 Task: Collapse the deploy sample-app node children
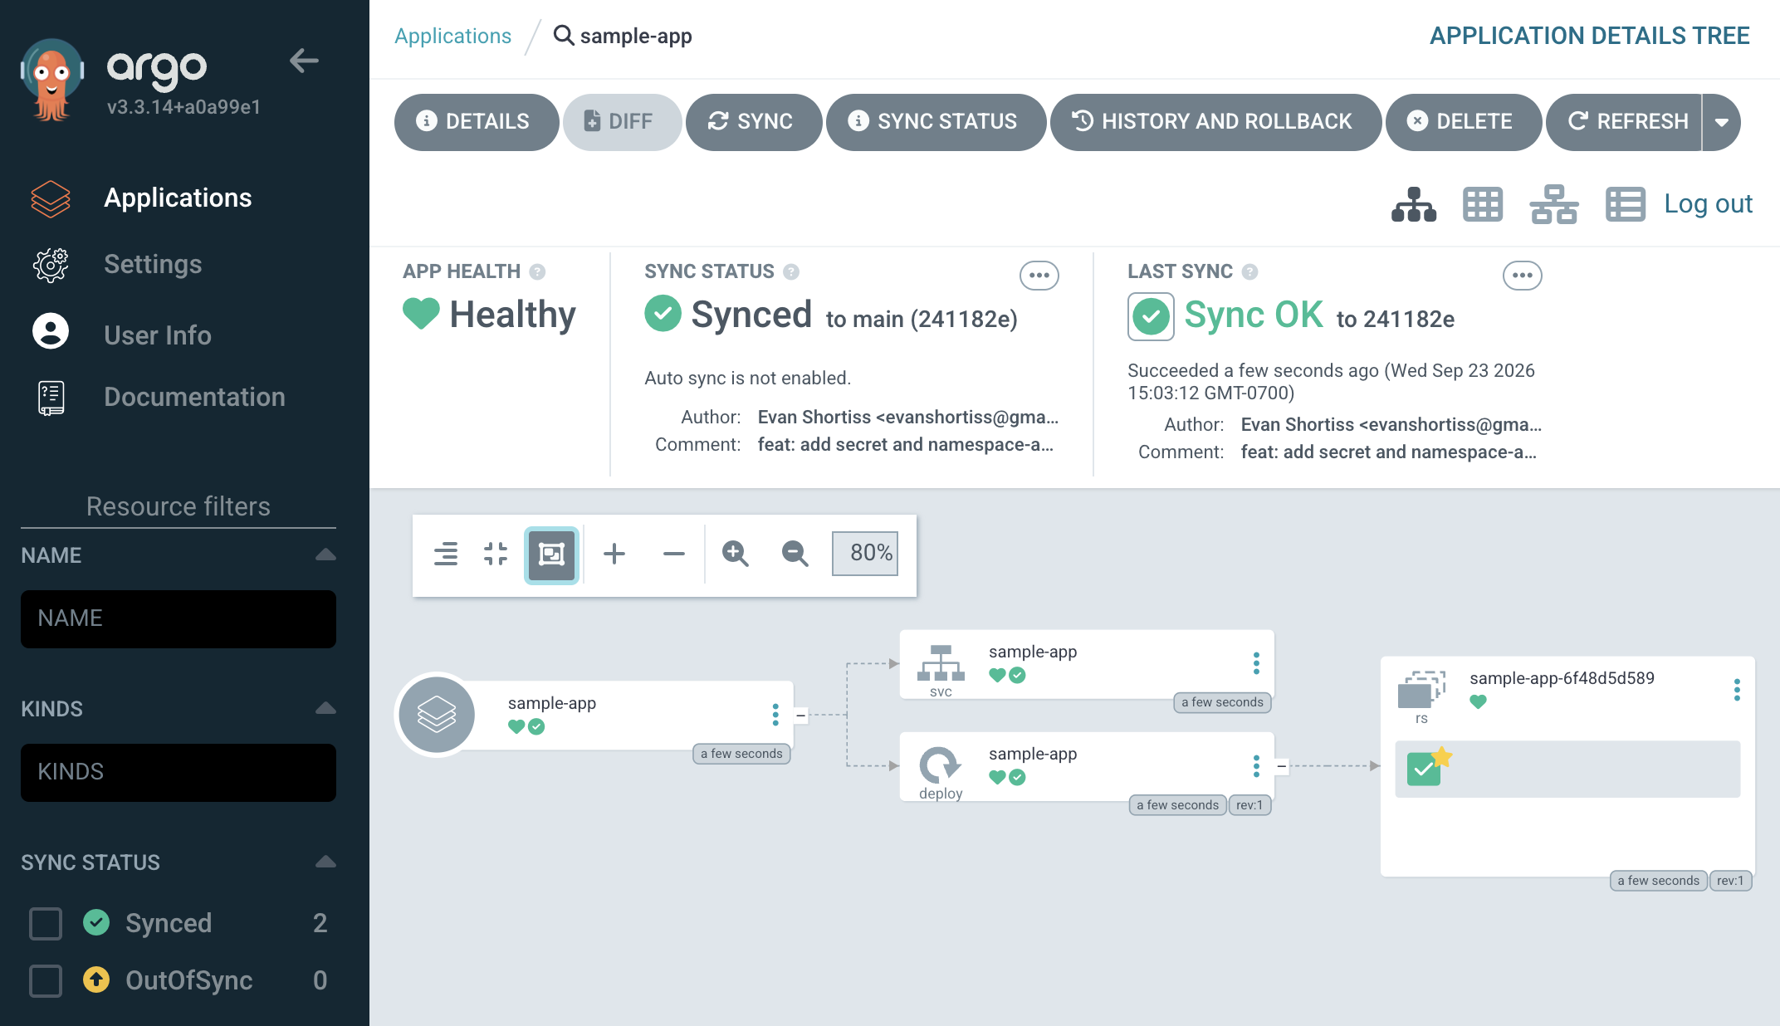[1282, 766]
